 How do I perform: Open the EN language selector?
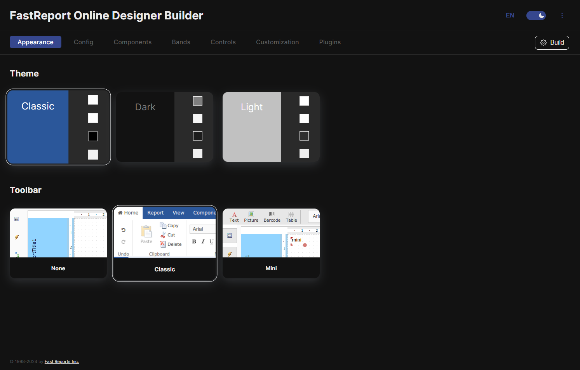[510, 16]
